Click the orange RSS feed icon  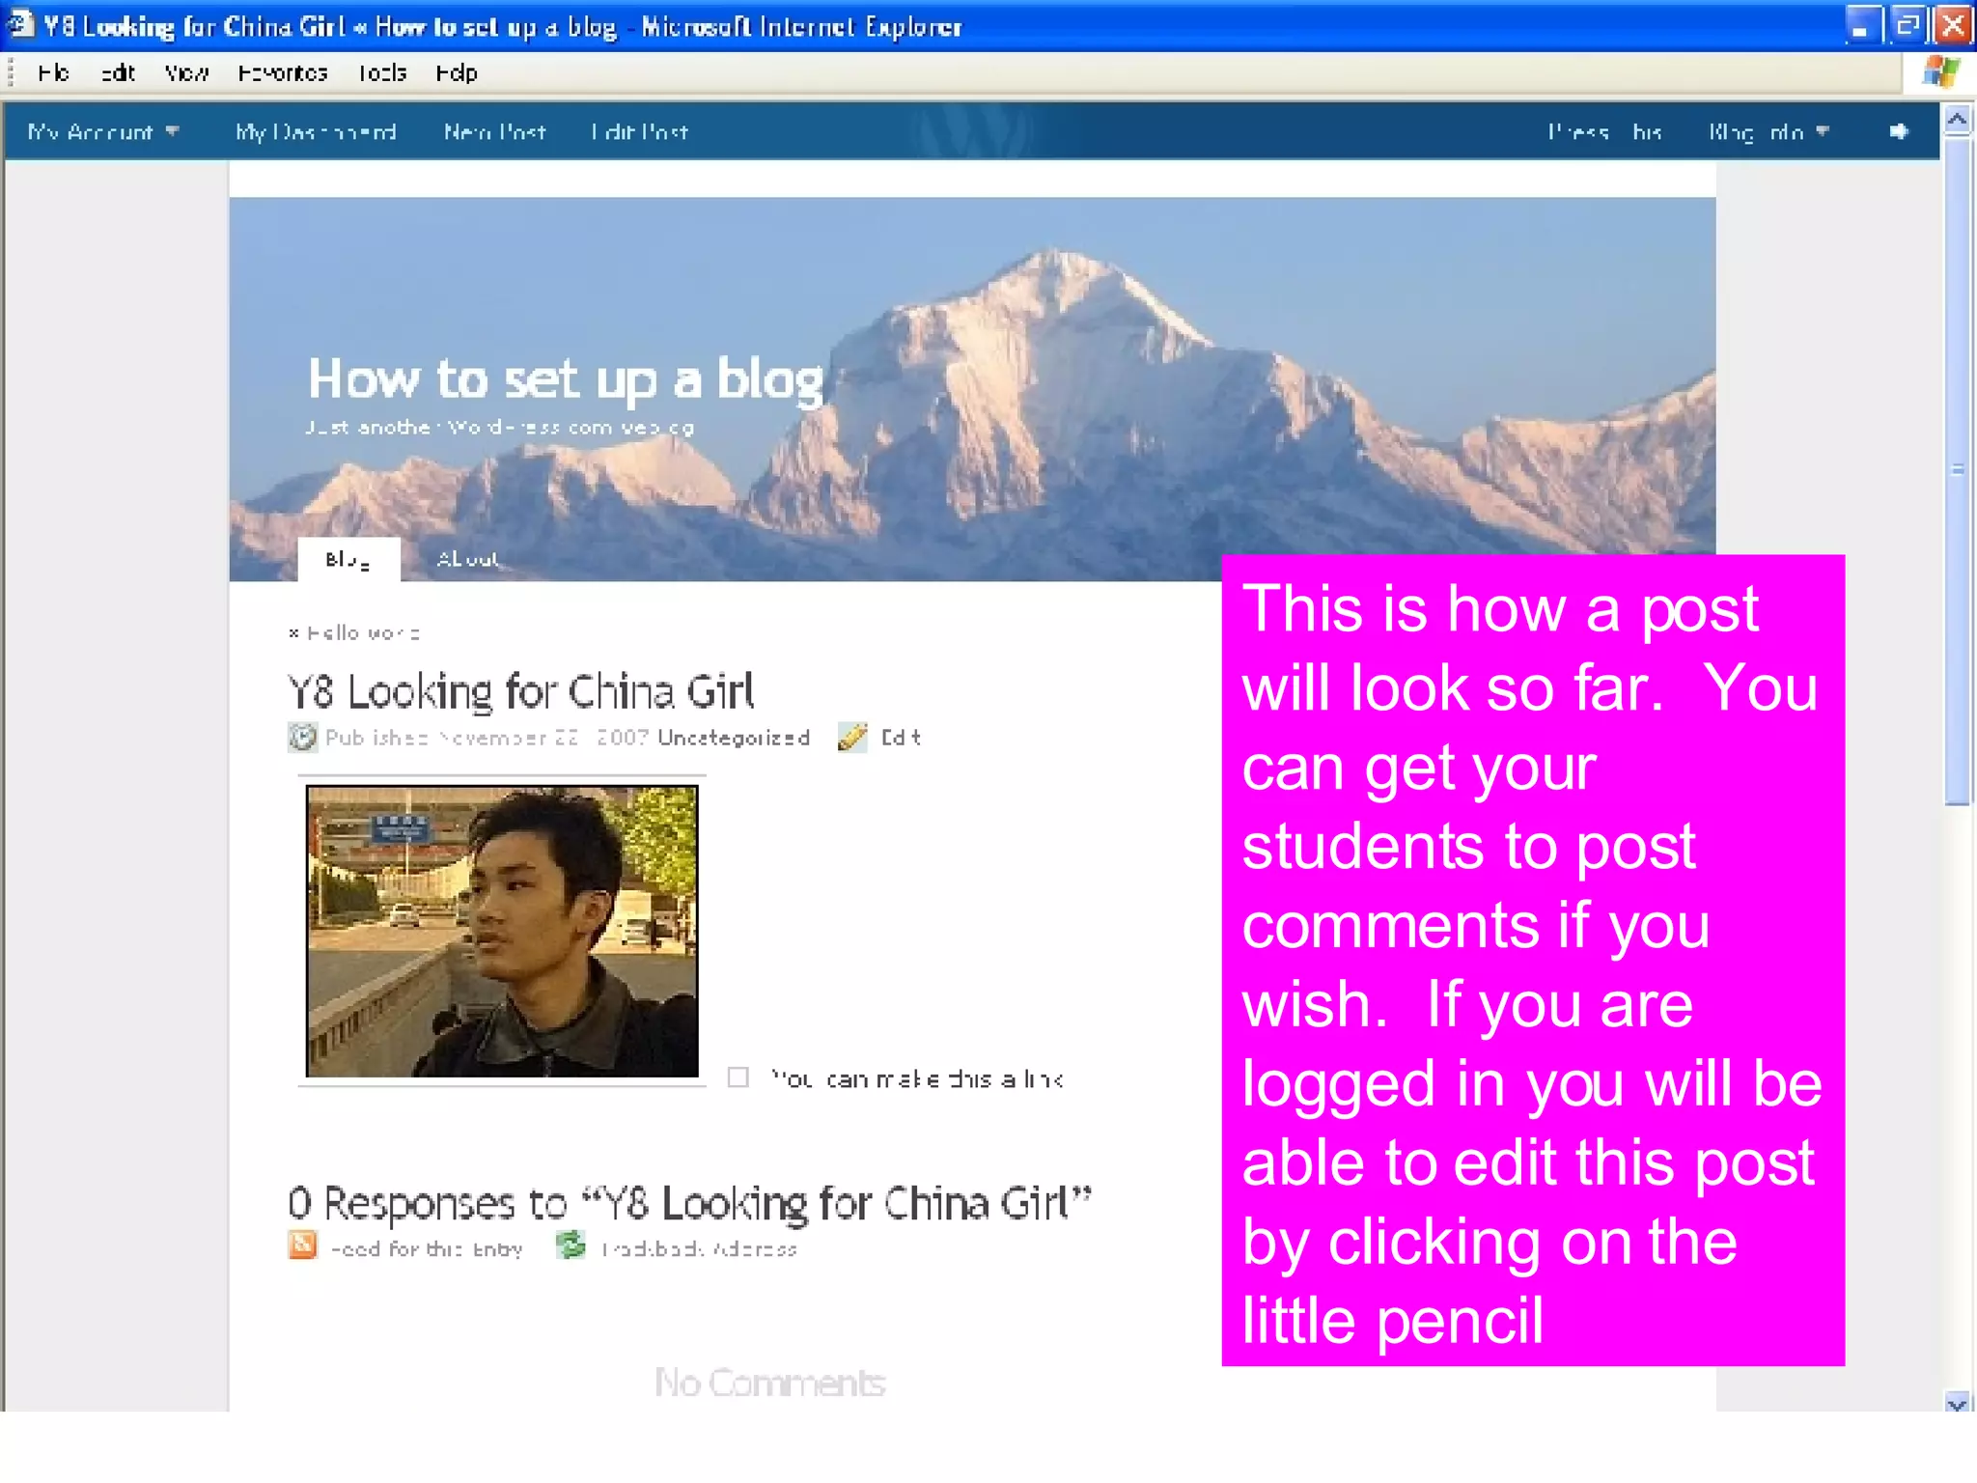[x=302, y=1245]
